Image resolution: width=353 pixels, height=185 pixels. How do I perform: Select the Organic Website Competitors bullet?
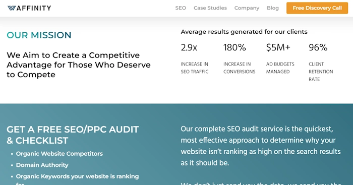[59, 154]
